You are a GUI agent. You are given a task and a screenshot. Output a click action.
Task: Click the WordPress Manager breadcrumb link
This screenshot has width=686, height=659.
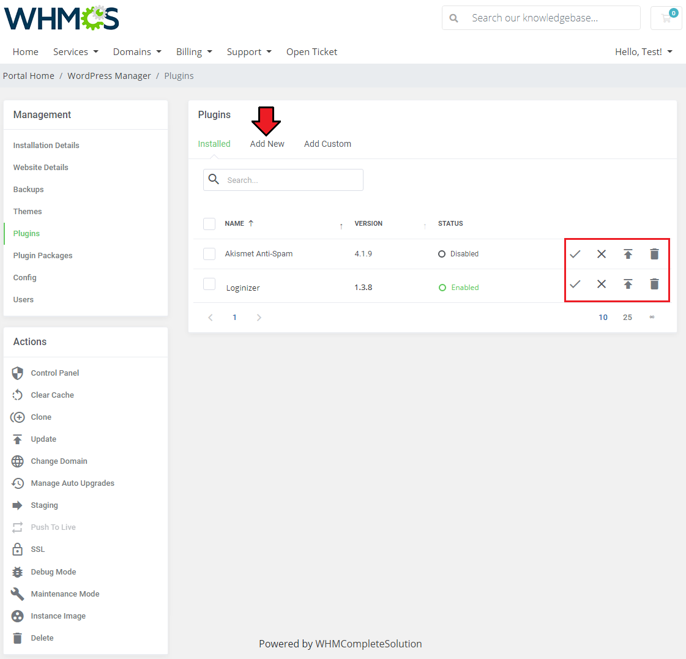[109, 76]
